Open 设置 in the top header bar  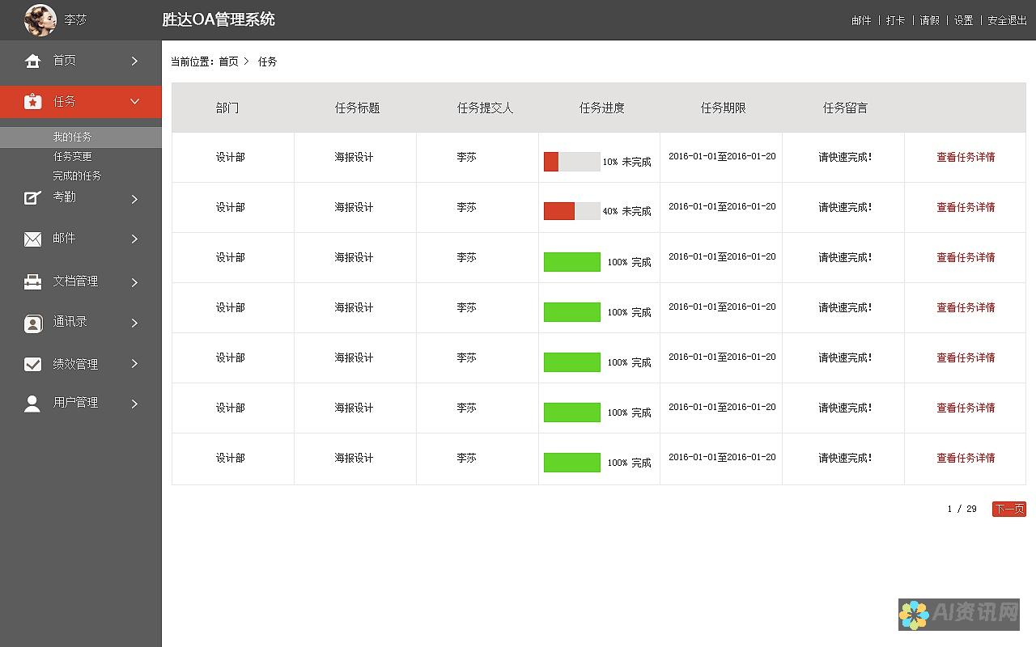963,20
